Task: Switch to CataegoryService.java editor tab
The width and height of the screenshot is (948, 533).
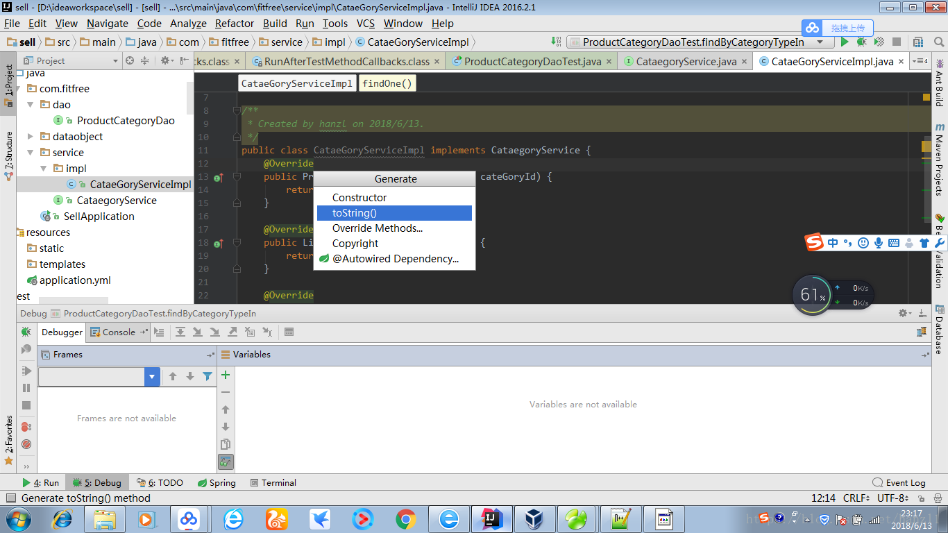Action: click(x=686, y=61)
